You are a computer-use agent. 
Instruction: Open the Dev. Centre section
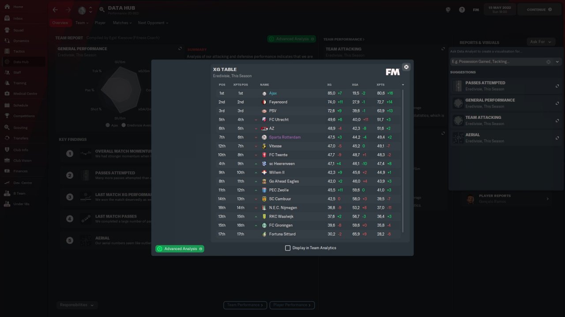point(23,183)
